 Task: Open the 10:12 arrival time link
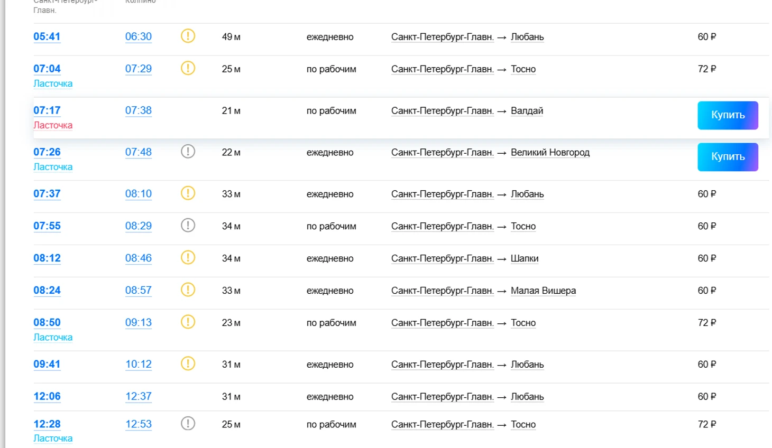[x=139, y=364]
